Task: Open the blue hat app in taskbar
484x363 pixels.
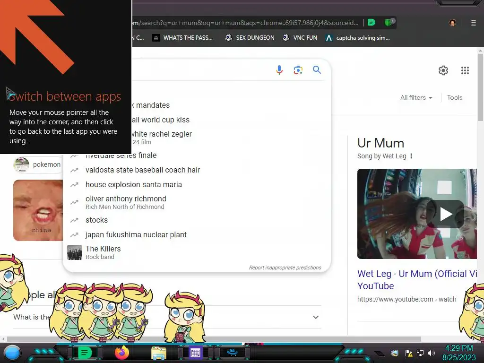Action: [x=232, y=352]
